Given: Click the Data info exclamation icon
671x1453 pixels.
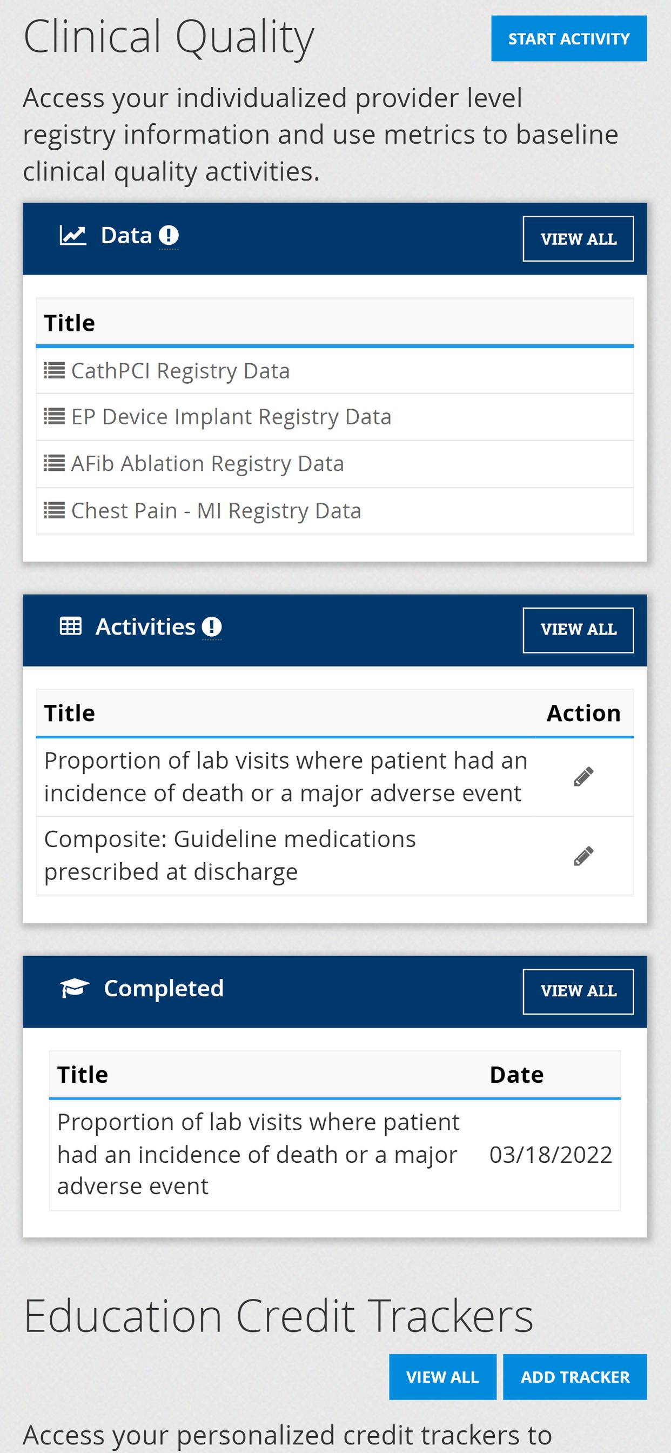Looking at the screenshot, I should 169,235.
